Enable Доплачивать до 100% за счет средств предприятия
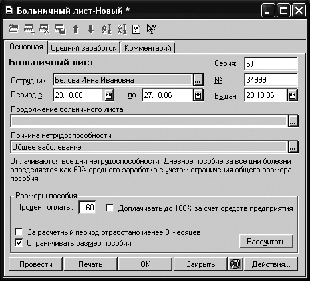This screenshot has height=281, width=310. pos(110,208)
